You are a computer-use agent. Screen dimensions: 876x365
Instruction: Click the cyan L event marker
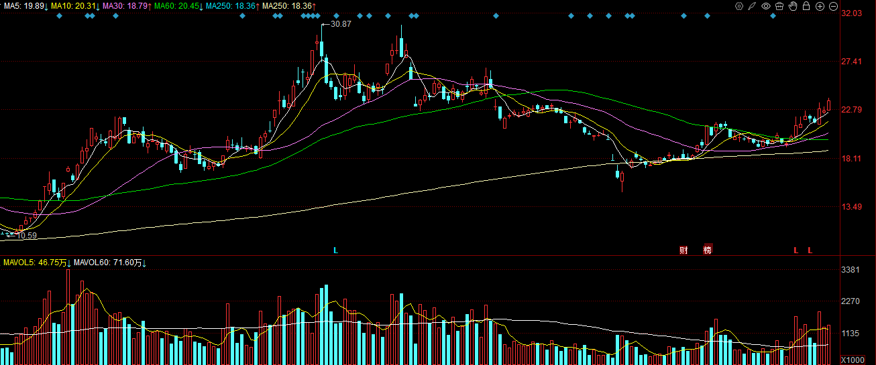pyautogui.click(x=336, y=250)
